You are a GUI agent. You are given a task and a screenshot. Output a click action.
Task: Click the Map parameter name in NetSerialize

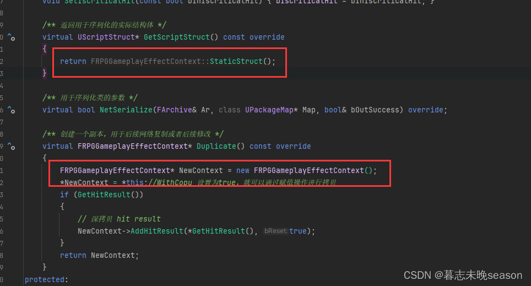point(309,110)
